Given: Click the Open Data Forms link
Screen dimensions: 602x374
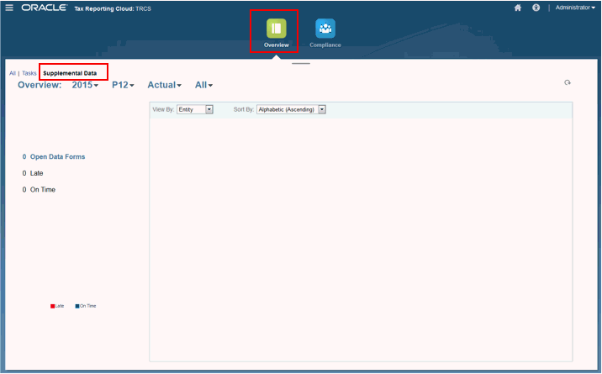Looking at the screenshot, I should pos(57,156).
